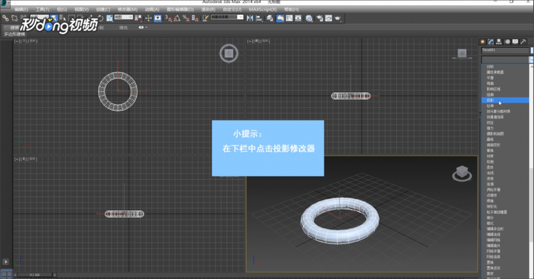Open the Layer Manager icon

(269, 18)
